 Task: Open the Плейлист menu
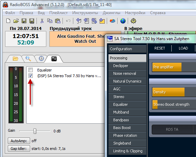coord(58,13)
